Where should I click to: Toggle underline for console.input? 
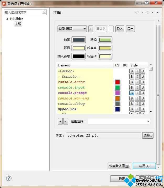point(142,87)
